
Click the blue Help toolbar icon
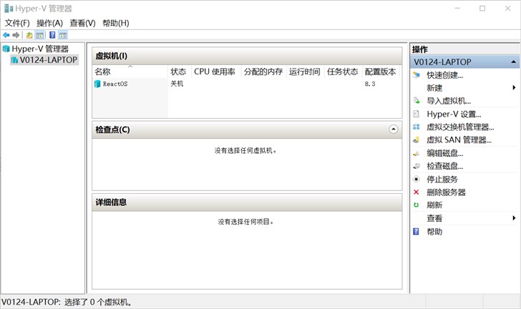(52, 35)
